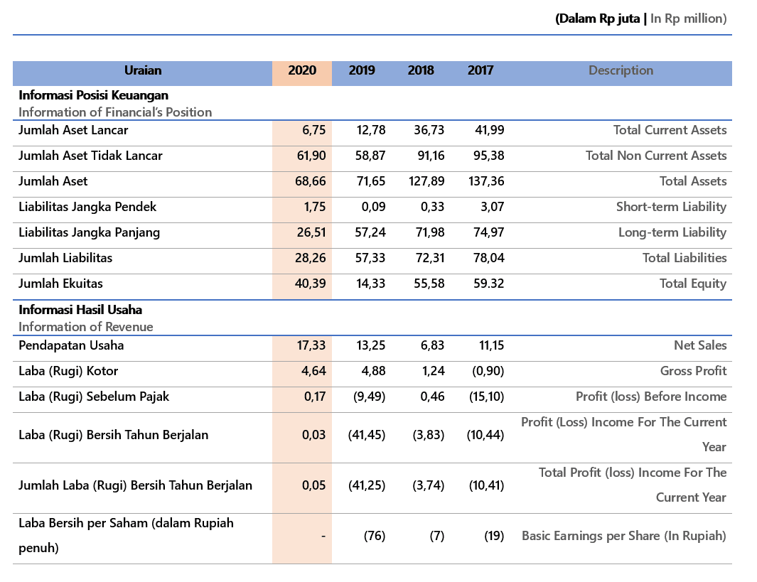This screenshot has width=757, height=582.
Task: Click the value 36,73 for 2018
Action: click(x=429, y=130)
